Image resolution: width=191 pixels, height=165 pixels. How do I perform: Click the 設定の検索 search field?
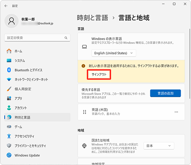click(37, 38)
